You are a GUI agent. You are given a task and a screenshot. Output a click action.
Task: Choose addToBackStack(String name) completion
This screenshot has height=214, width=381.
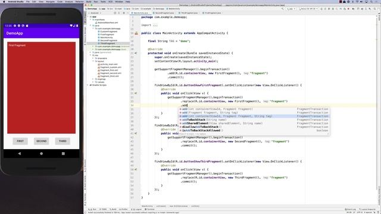(254, 119)
